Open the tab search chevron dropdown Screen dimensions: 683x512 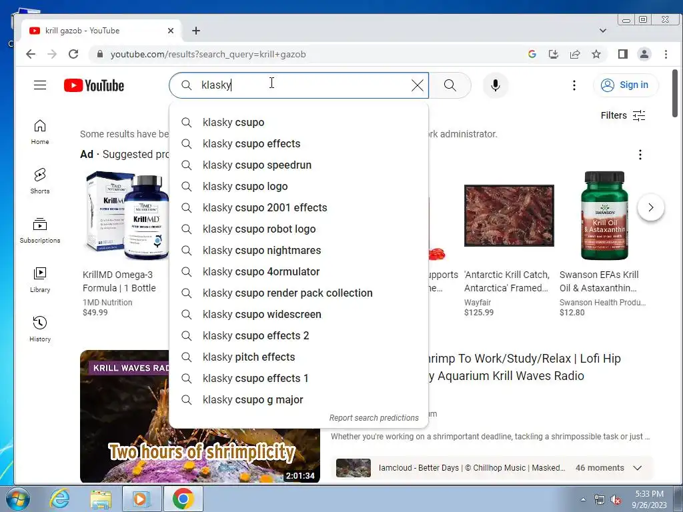tap(603, 31)
